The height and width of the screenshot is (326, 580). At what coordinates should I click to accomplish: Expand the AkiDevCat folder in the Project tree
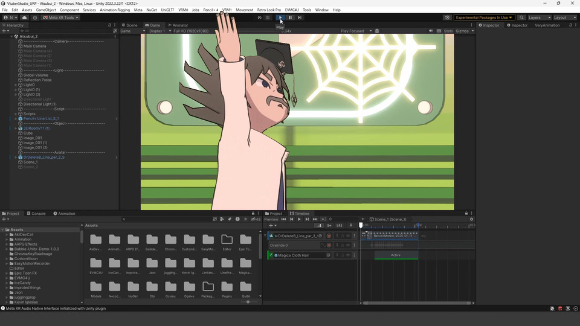pos(7,234)
